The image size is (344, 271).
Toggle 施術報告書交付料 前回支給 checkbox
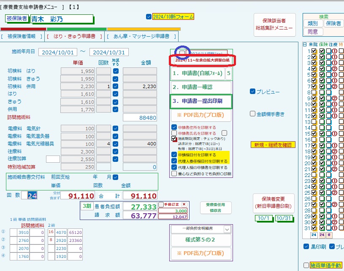[x=115, y=177]
